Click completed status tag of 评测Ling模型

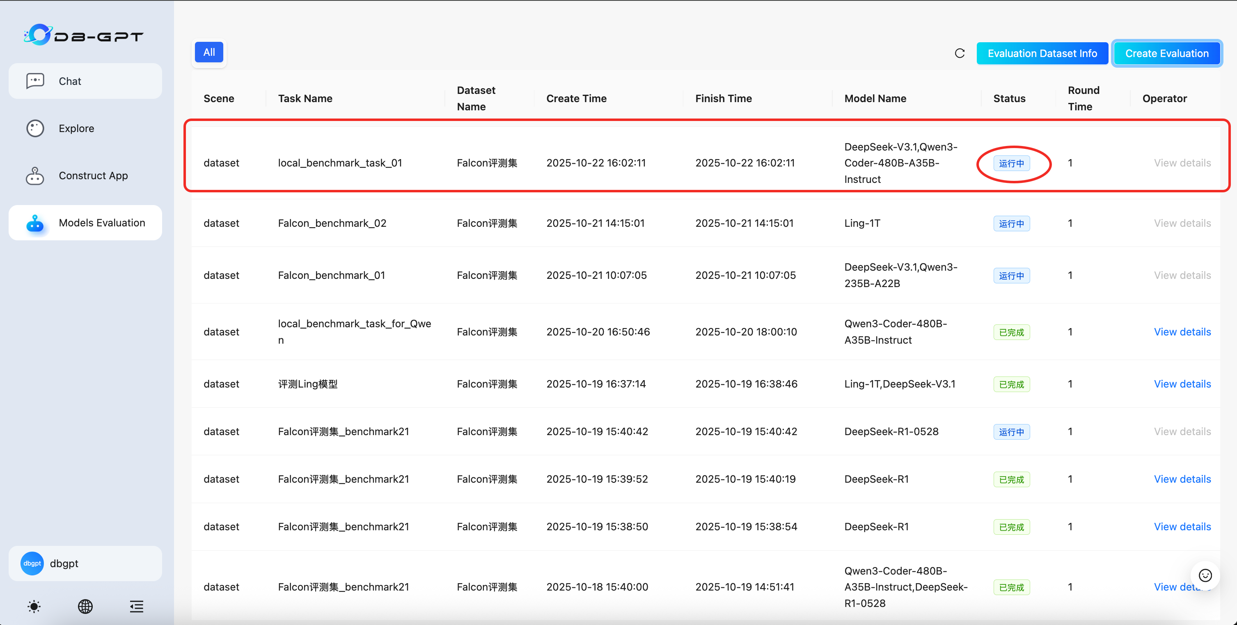(1011, 384)
